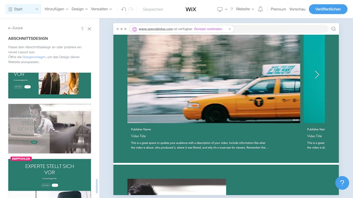Click Domain verbinden link
Viewport: 353px width, 198px height.
[208, 29]
